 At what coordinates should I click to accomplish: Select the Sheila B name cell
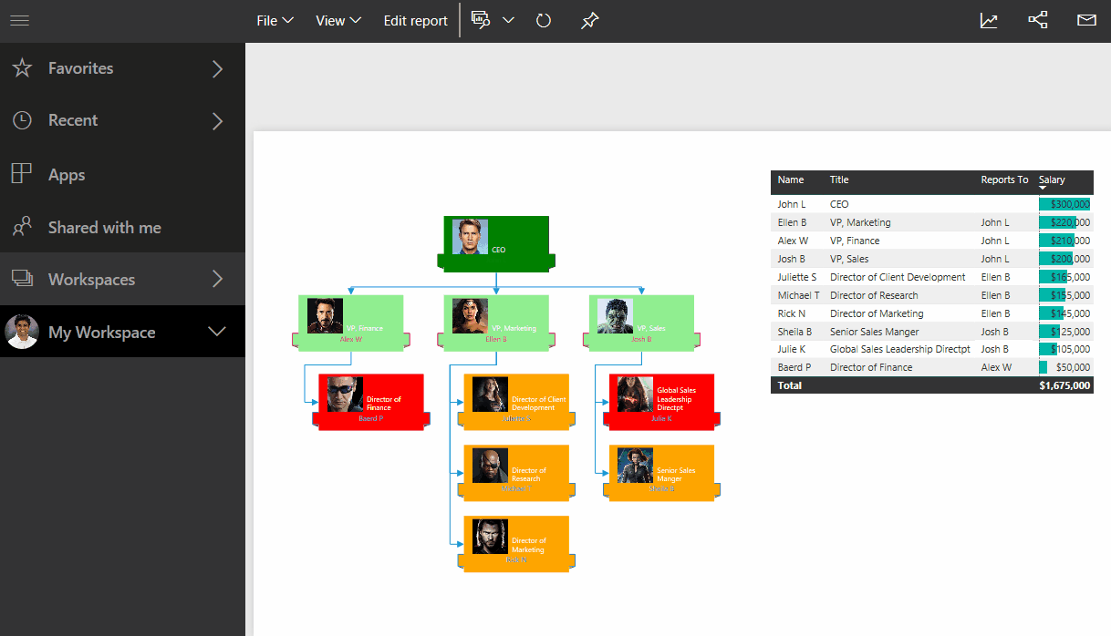(x=794, y=332)
